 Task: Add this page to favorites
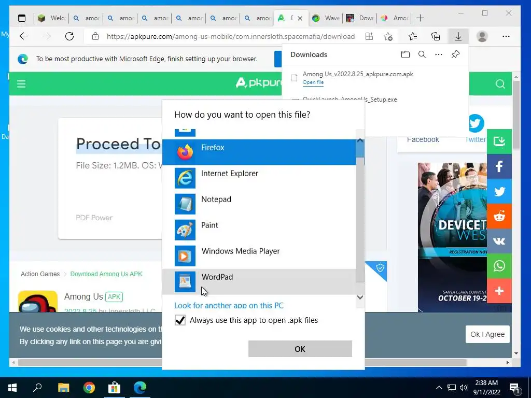[388, 37]
